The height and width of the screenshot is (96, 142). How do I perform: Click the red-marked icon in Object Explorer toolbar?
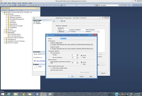(21, 10)
